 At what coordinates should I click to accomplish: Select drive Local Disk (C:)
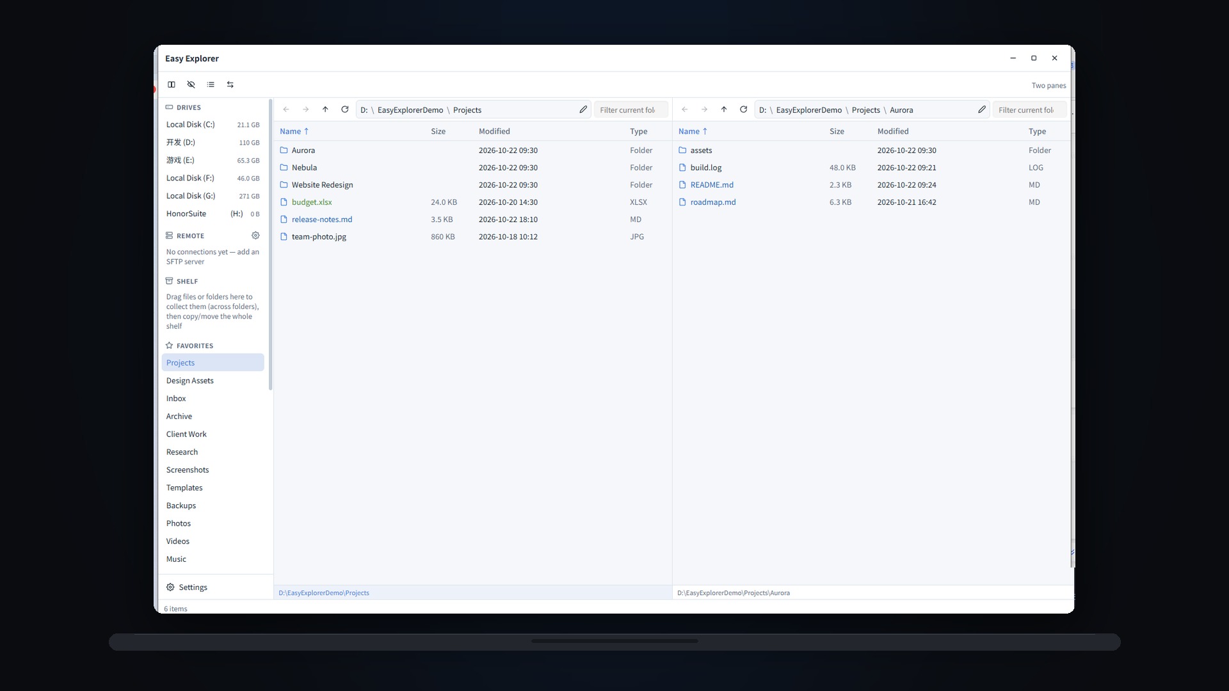point(213,125)
